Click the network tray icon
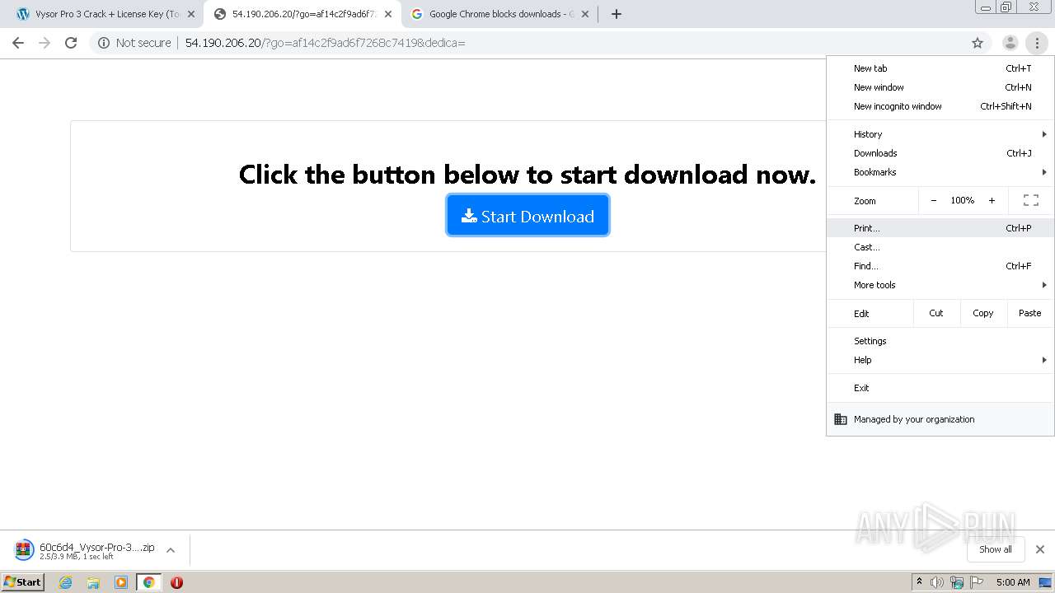Image resolution: width=1055 pixels, height=593 pixels. pos(957,582)
